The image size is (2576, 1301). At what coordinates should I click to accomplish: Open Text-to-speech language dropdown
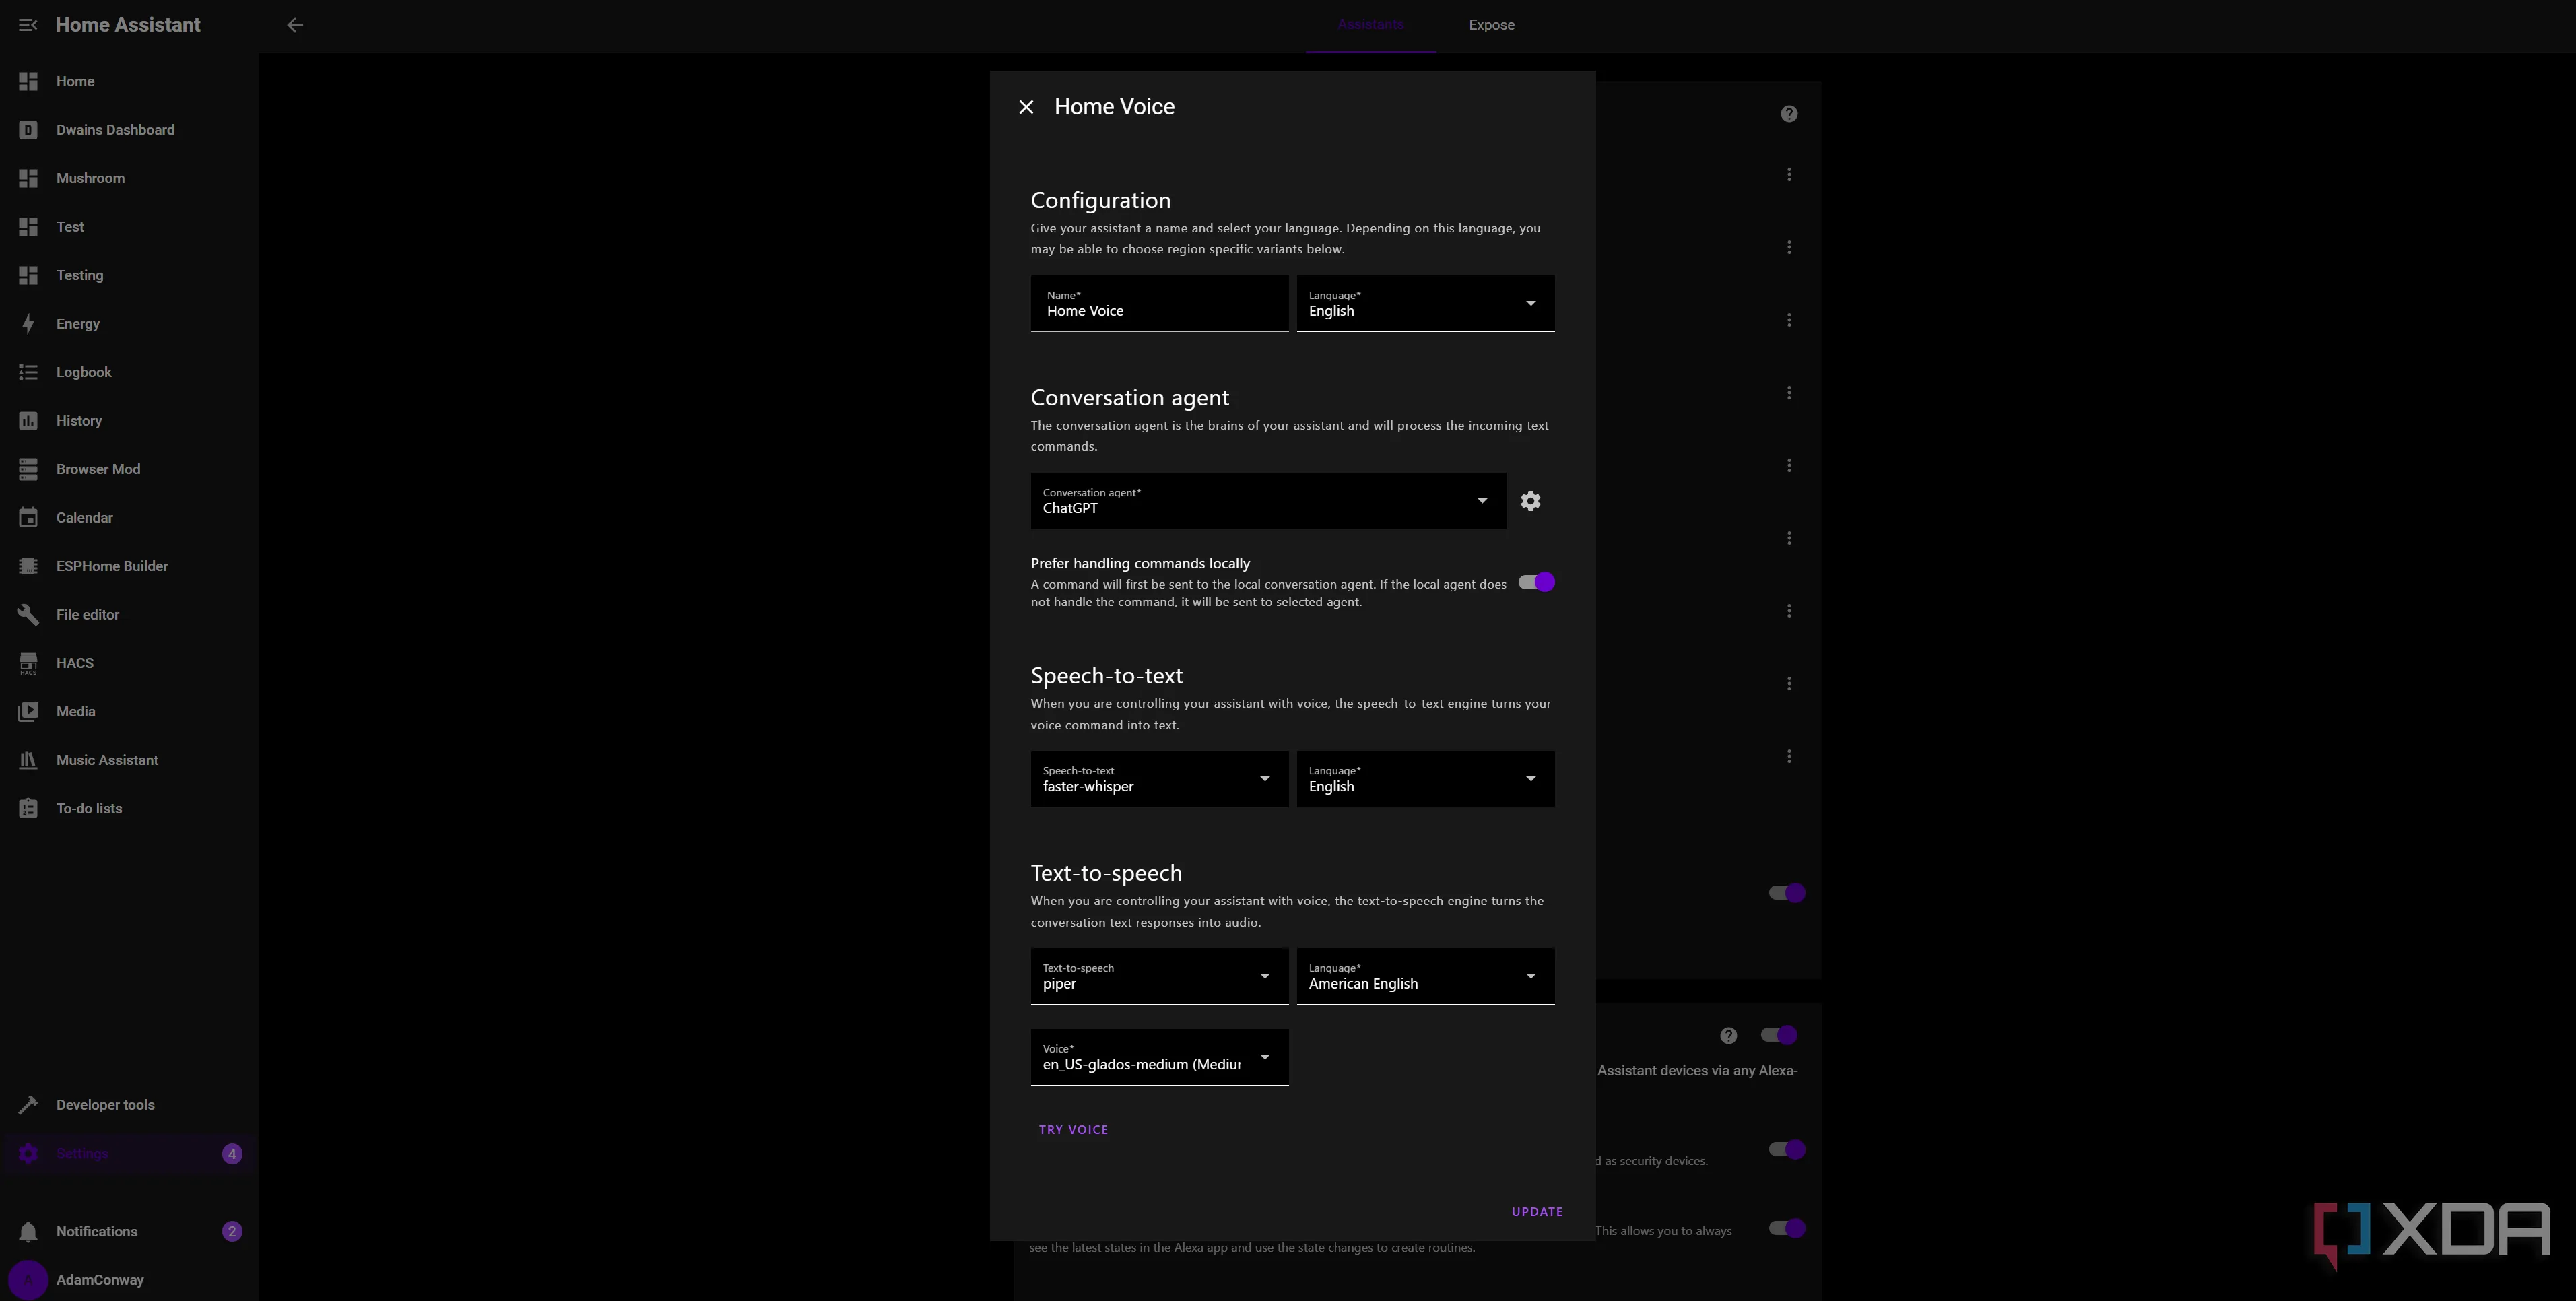click(1424, 976)
